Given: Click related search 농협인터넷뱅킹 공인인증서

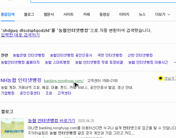Looking at the screenshot, I should pyautogui.click(x=71, y=55).
